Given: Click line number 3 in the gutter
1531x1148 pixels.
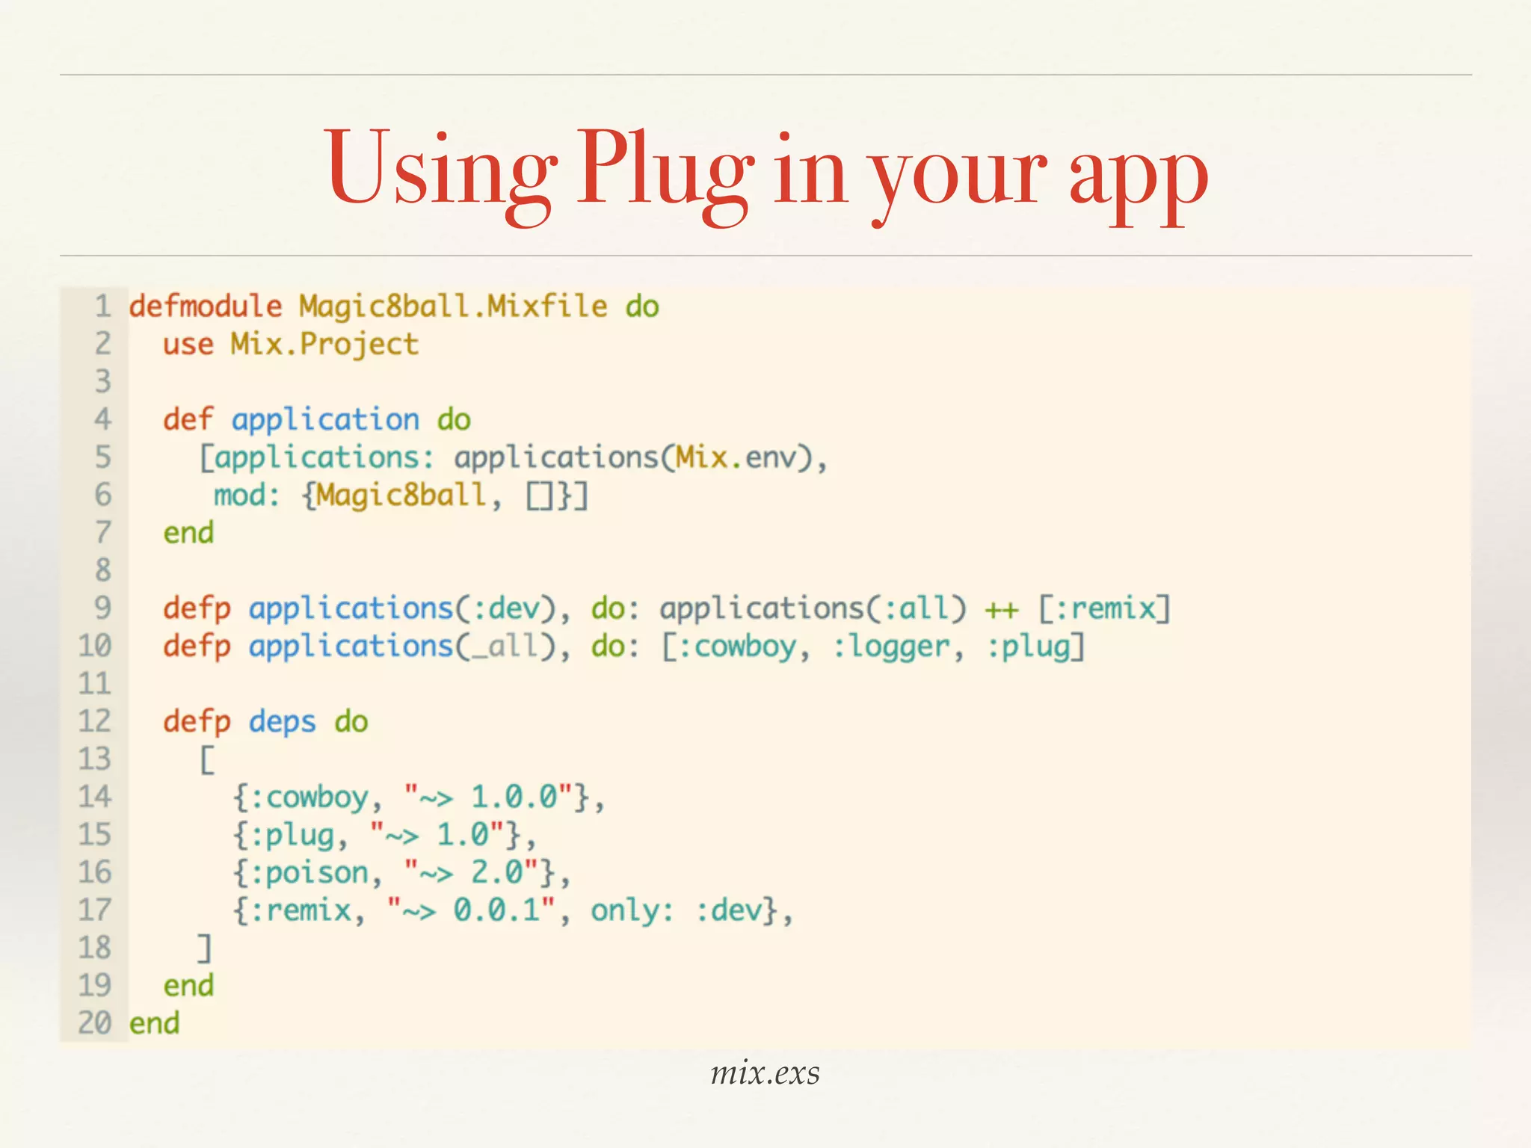Looking at the screenshot, I should point(102,382).
